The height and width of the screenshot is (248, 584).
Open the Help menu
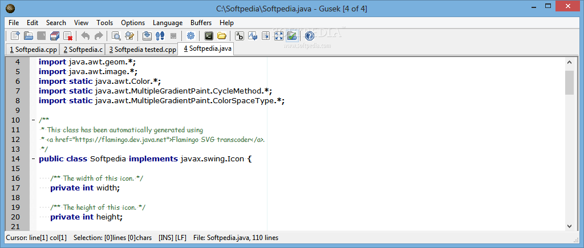(227, 23)
